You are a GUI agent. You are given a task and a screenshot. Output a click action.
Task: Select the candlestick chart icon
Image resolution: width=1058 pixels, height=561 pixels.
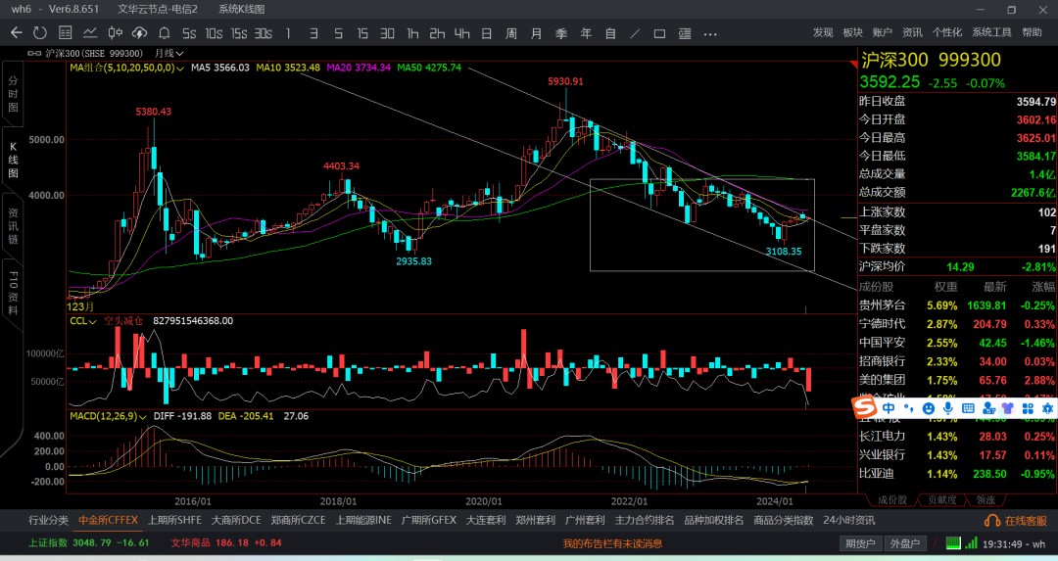[115, 32]
